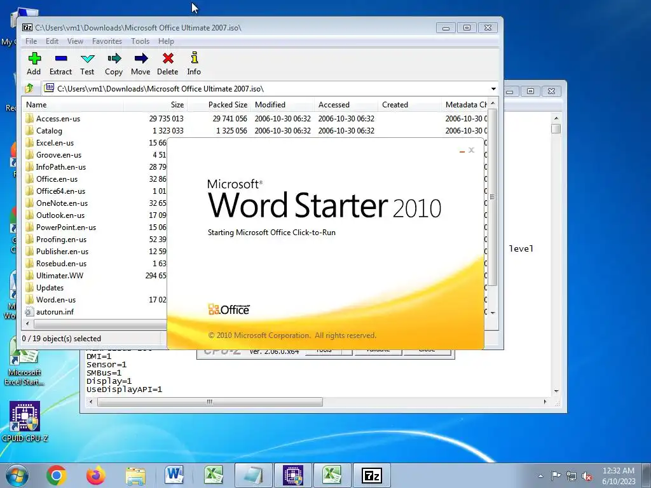This screenshot has width=651, height=488.
Task: Open Action Center flag tray icon
Action: click(x=556, y=476)
